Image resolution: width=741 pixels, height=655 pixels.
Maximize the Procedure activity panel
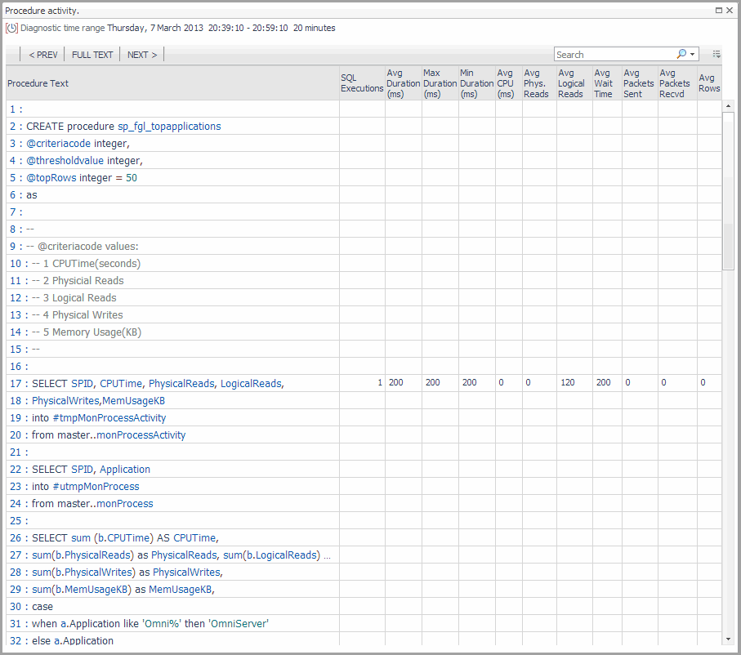pos(718,11)
